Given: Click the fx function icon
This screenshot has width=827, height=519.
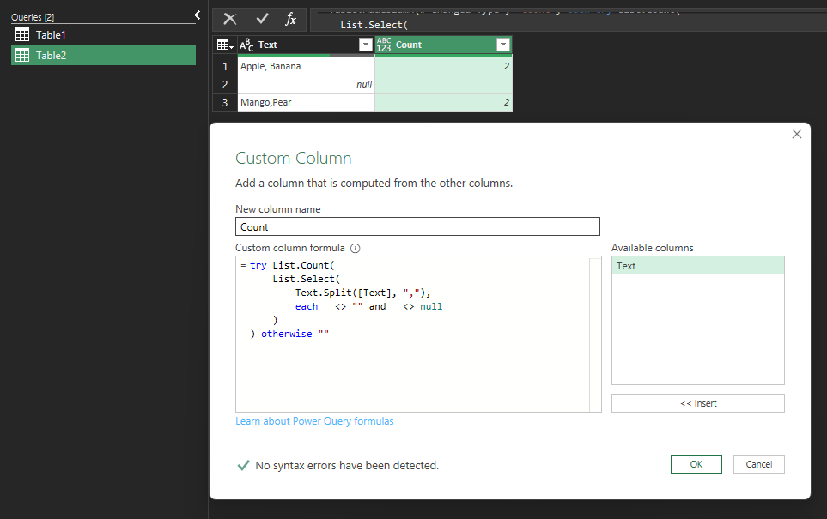Looking at the screenshot, I should [x=290, y=20].
